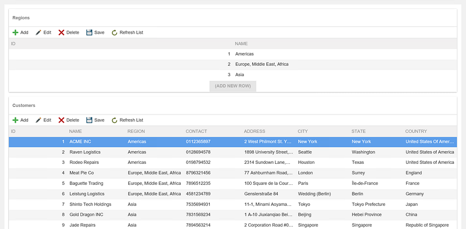Click the pencil Edit icon in Customers toolbar
466x229 pixels.
38,120
